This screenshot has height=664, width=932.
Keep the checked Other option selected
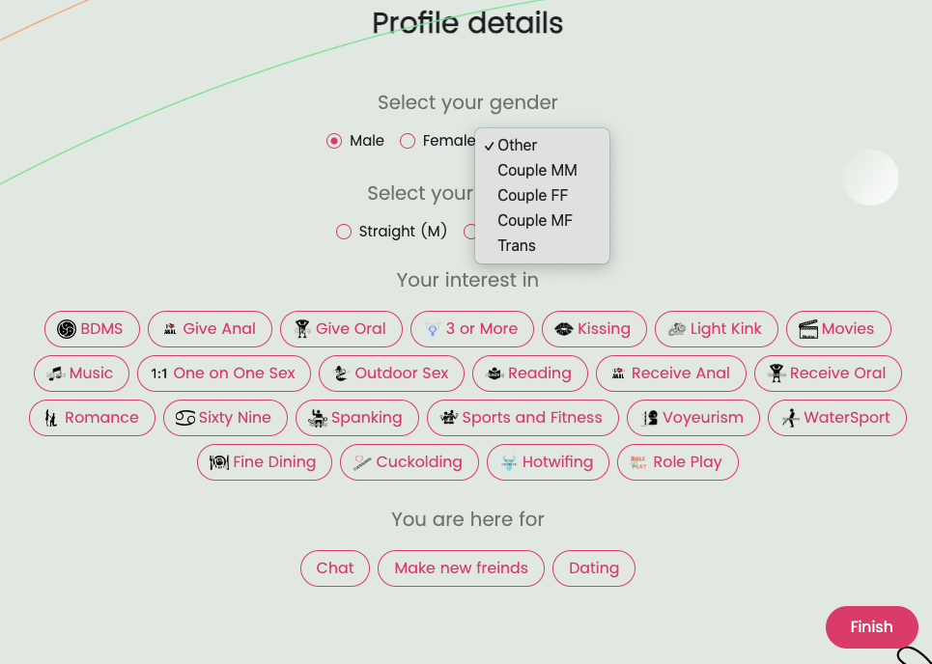pos(518,145)
